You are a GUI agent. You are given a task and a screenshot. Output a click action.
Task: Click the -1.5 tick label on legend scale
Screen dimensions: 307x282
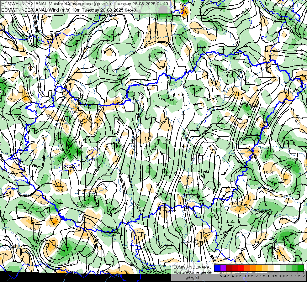point(262,276)
